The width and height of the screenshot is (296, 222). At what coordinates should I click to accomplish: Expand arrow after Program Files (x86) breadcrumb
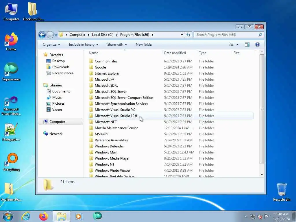coord(153,35)
